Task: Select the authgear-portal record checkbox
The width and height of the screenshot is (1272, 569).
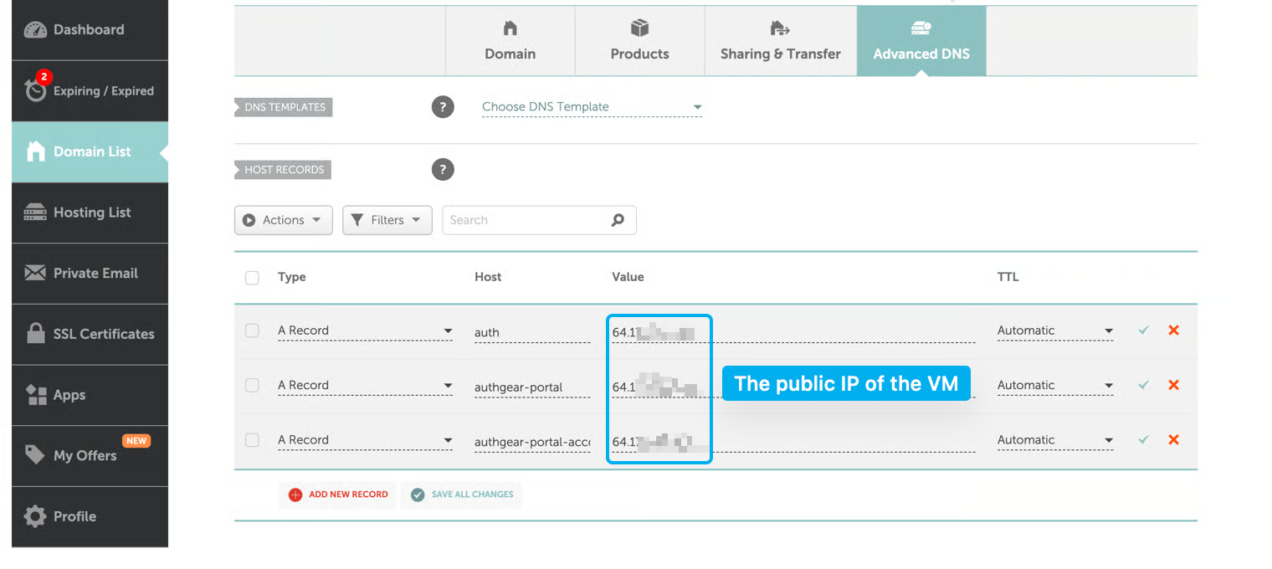Action: (252, 385)
